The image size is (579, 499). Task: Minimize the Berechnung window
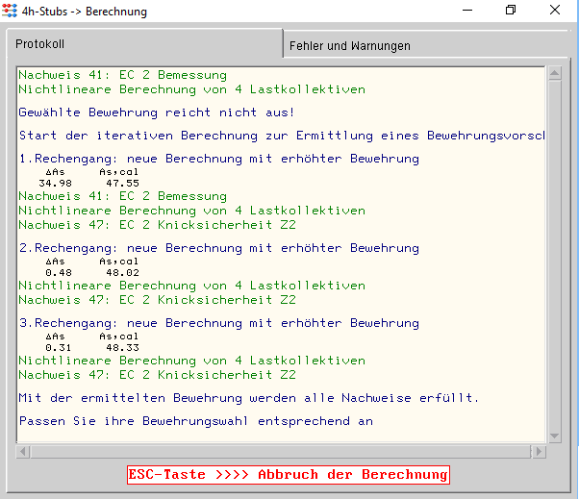[x=466, y=11]
